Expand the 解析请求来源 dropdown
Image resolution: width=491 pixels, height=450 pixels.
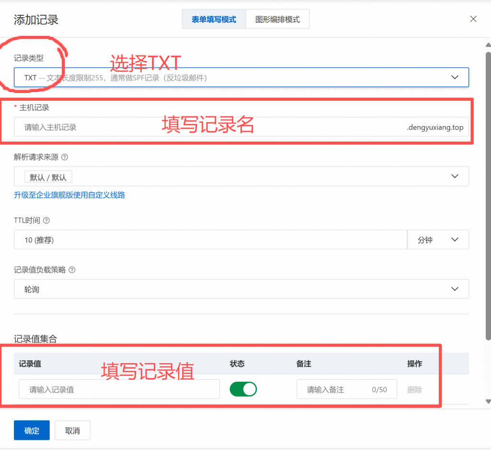pyautogui.click(x=241, y=177)
